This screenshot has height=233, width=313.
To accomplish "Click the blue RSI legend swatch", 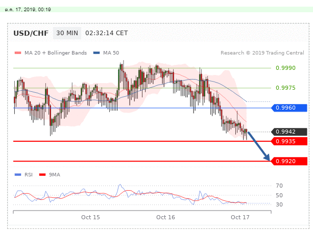I will click(x=18, y=175).
